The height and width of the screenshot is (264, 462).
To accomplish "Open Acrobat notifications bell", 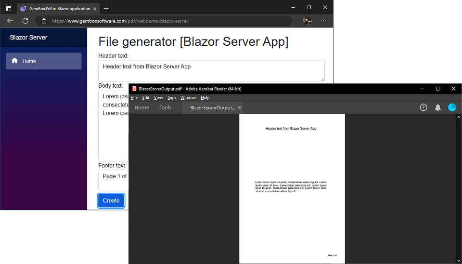I will [438, 107].
